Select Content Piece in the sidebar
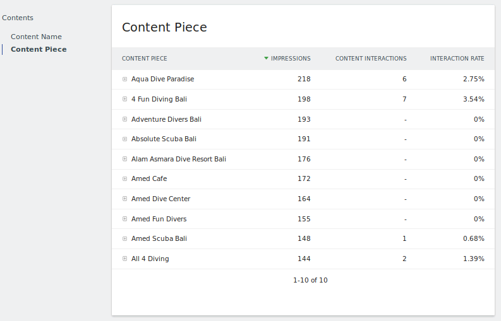 pos(39,49)
